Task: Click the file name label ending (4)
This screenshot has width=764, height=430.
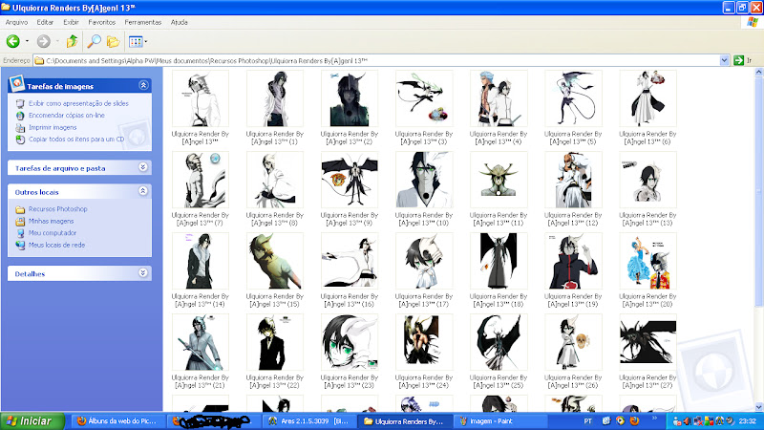Action: 499,138
